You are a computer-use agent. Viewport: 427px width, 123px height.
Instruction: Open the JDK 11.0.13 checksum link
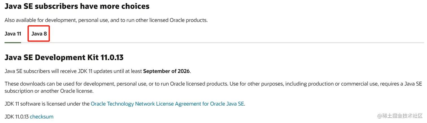(x=42, y=117)
